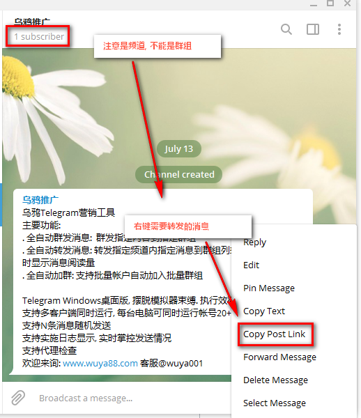
Task: Choose Pin Message option
Action: [x=269, y=288]
